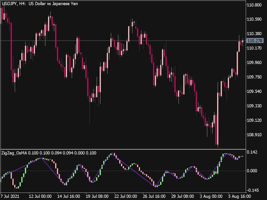Viewport: 267px width, 200px height.
Task: Click the 19 Jul 08:00 time label
Action: pyautogui.click(x=97, y=196)
